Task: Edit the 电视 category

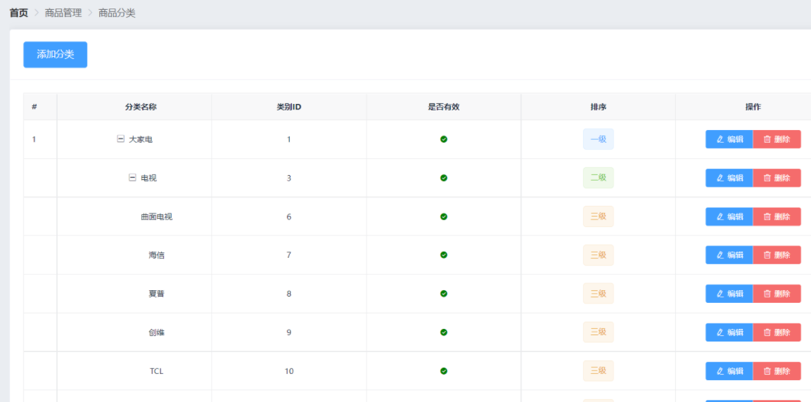Action: (729, 178)
